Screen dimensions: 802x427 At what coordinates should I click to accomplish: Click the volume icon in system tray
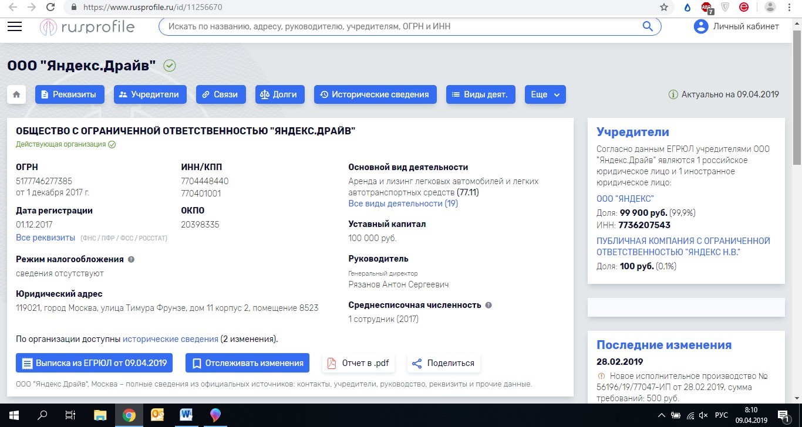point(703,415)
